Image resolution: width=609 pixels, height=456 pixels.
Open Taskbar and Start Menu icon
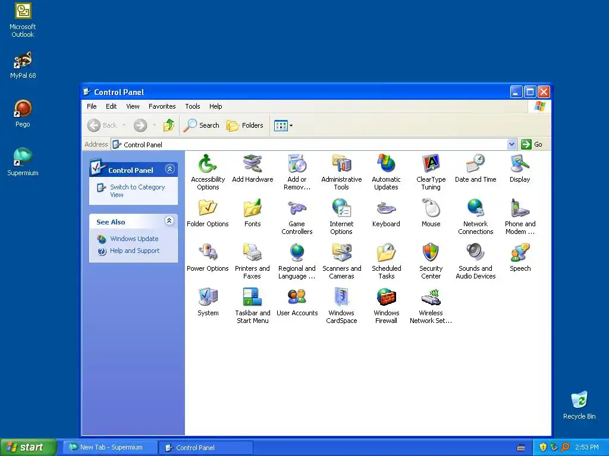point(252,306)
